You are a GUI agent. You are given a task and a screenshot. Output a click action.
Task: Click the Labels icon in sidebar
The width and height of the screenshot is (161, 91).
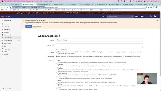point(2,52)
